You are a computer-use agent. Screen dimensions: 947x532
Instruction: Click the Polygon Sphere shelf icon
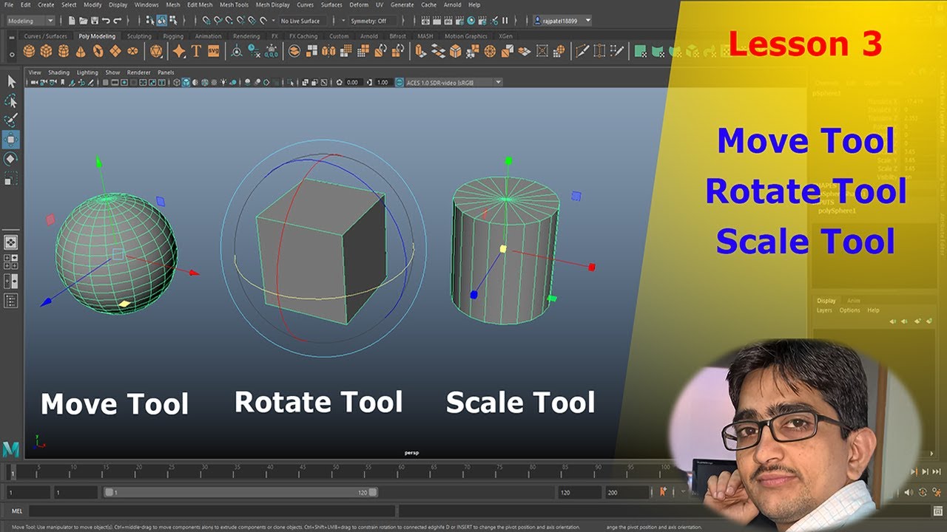click(x=29, y=51)
